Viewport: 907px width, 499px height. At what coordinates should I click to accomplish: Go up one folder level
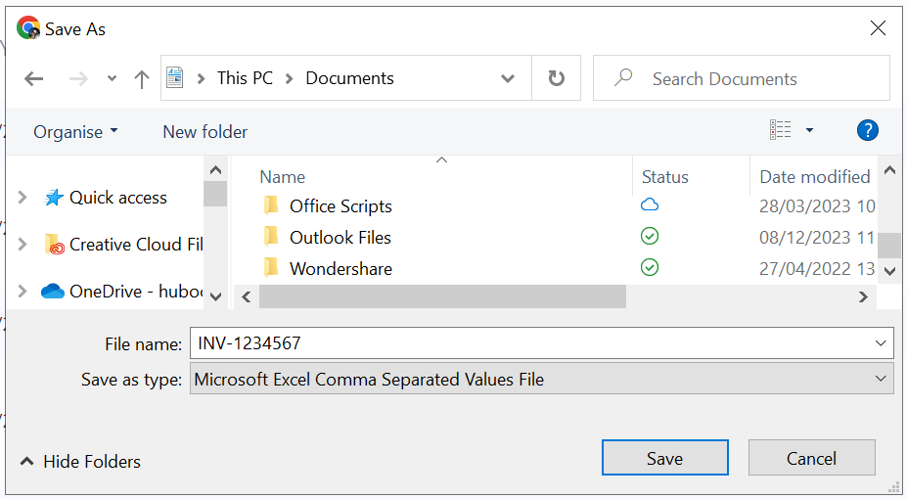pyautogui.click(x=141, y=79)
